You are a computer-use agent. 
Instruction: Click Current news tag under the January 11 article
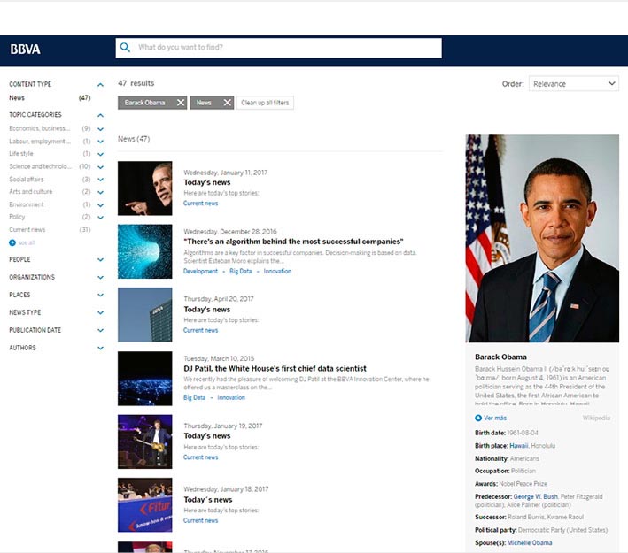point(201,204)
